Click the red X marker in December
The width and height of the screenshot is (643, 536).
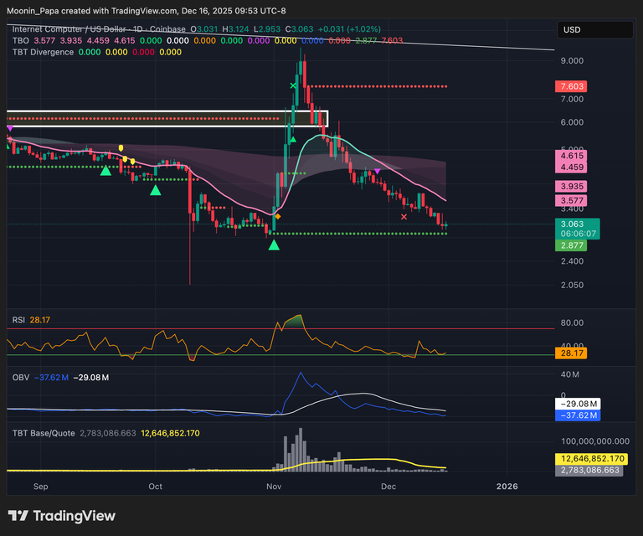tap(404, 217)
